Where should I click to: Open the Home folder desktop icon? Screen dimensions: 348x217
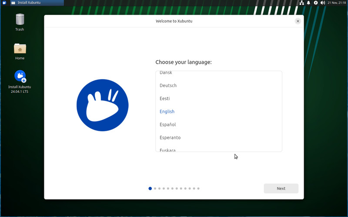pyautogui.click(x=20, y=51)
